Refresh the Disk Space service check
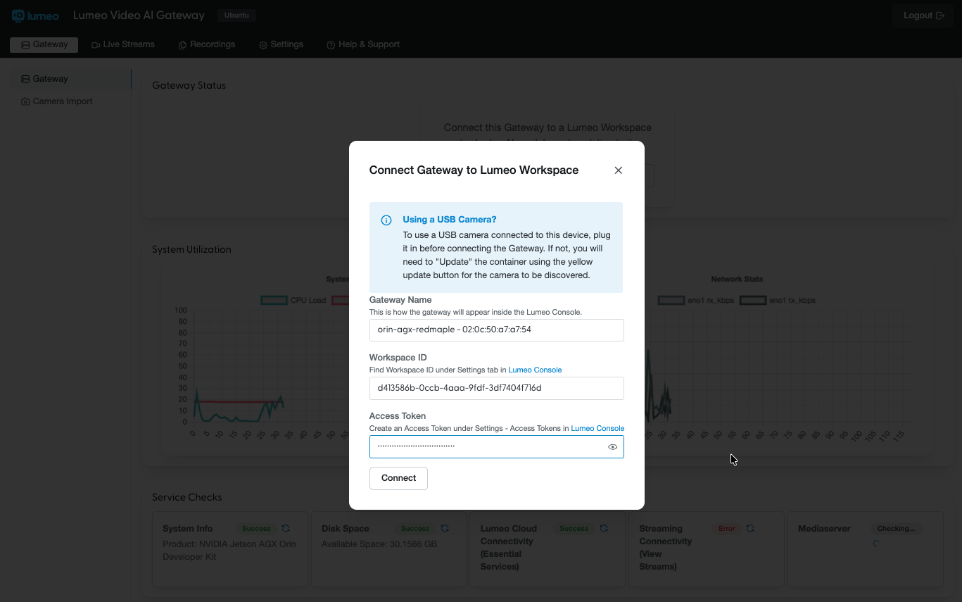 point(445,528)
